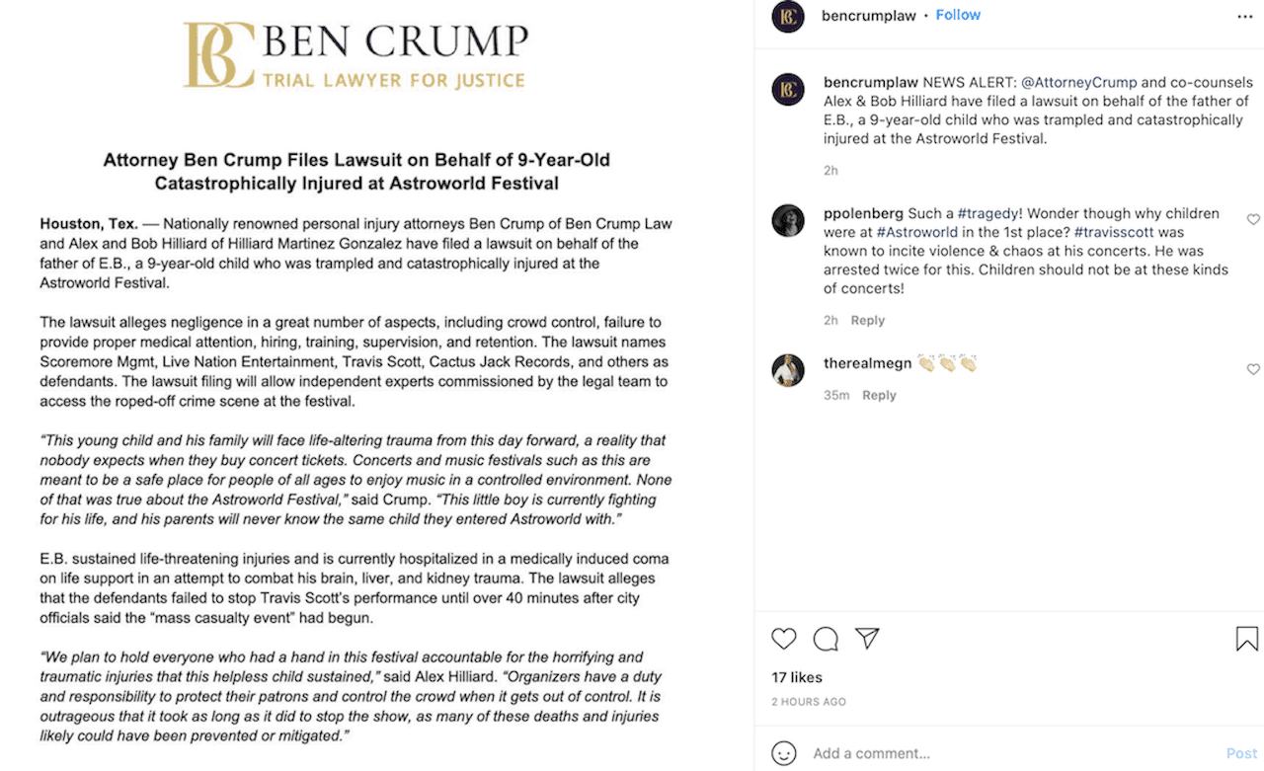Open comments via speech bubble icon
Image resolution: width=1264 pixels, height=771 pixels.
826,639
